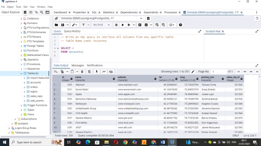261x146 pixels.
Task: Open the edit pencil menu in toolbar
Action: 74,25
